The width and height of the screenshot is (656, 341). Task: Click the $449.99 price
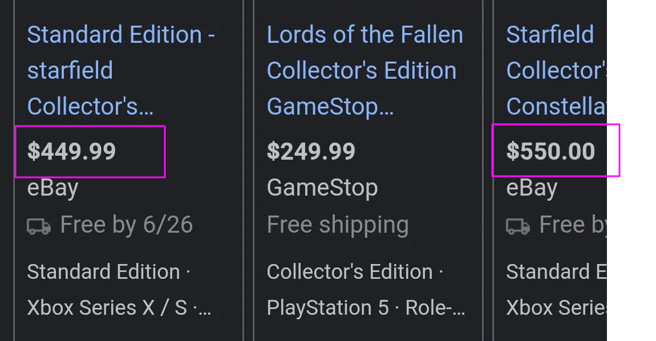click(x=72, y=151)
